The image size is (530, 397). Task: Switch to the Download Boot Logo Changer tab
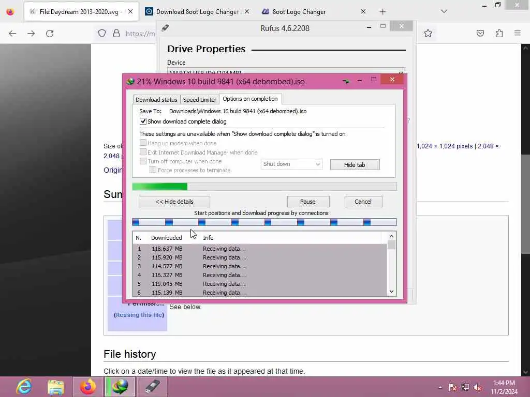[x=197, y=12]
